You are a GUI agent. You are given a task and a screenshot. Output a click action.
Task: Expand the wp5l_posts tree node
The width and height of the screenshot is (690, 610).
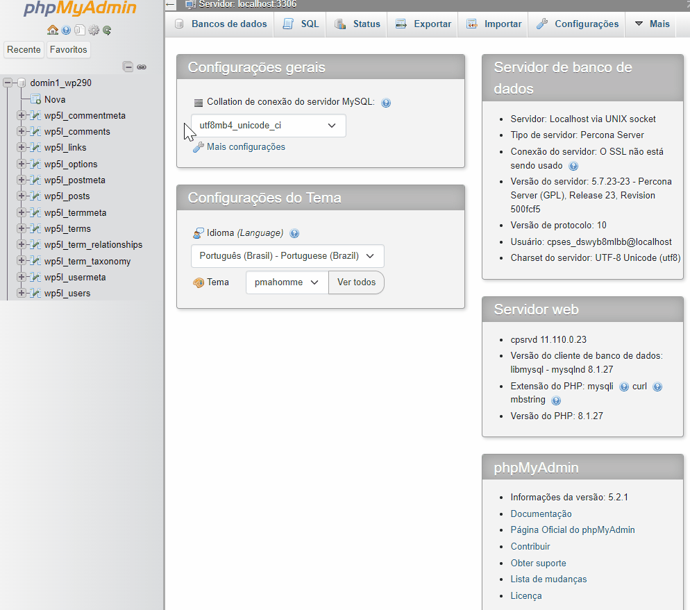[21, 196]
